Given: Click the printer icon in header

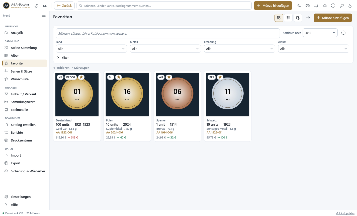Looking at the screenshot, I should point(308,6).
